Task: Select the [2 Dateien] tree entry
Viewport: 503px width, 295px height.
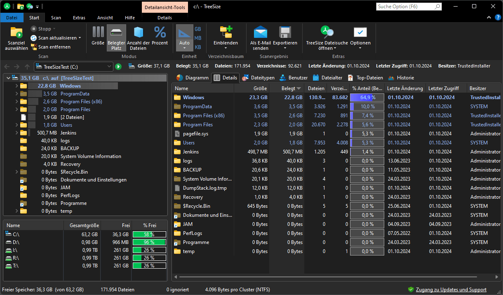Action: pyautogui.click(x=72, y=117)
